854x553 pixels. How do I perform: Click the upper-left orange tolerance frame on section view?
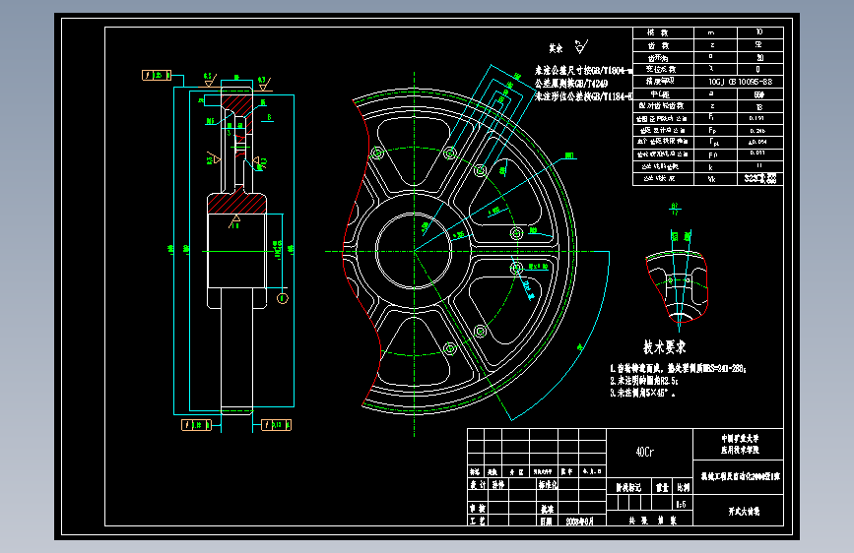[x=157, y=75]
